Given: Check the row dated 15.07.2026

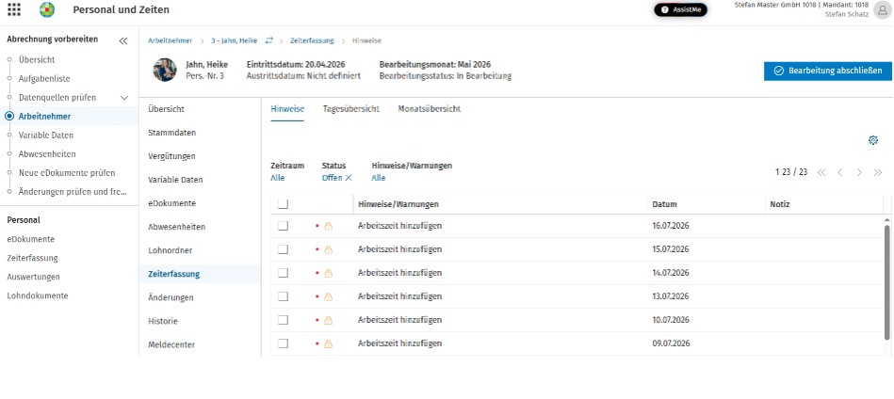Looking at the screenshot, I should point(283,249).
